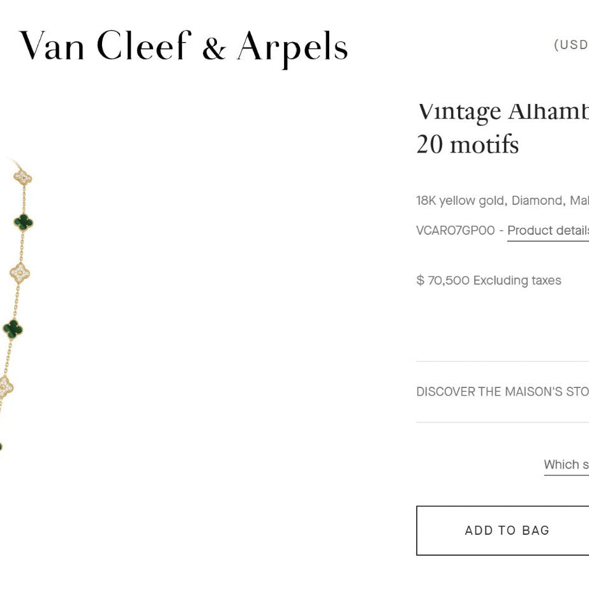Open the USD currency selector

pyautogui.click(x=571, y=45)
